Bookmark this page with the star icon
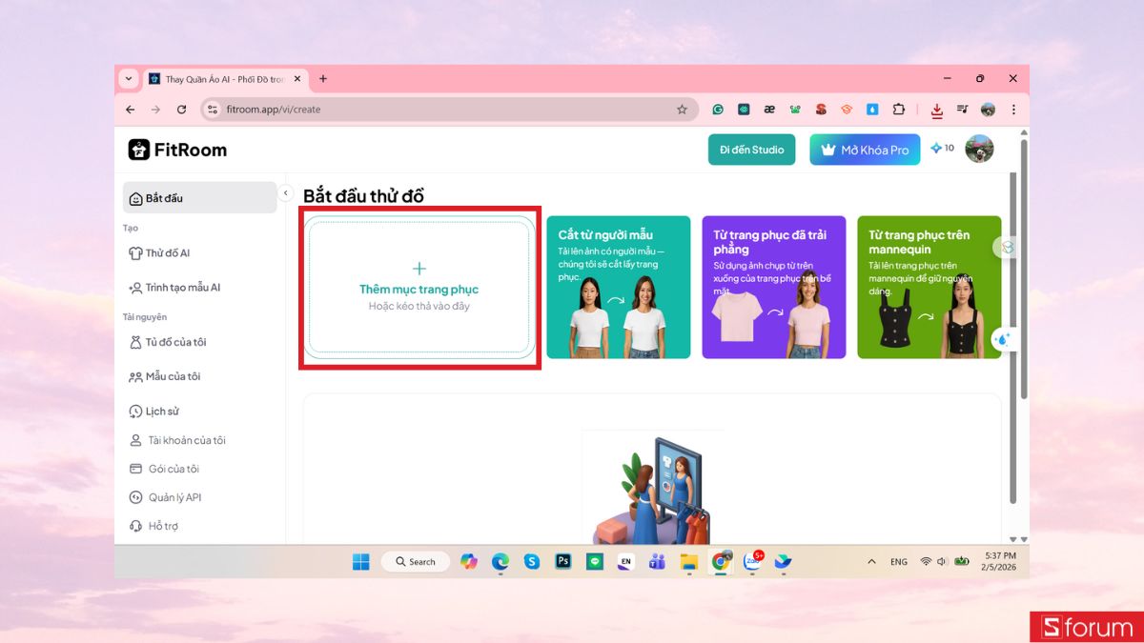This screenshot has height=643, width=1144. point(682,110)
